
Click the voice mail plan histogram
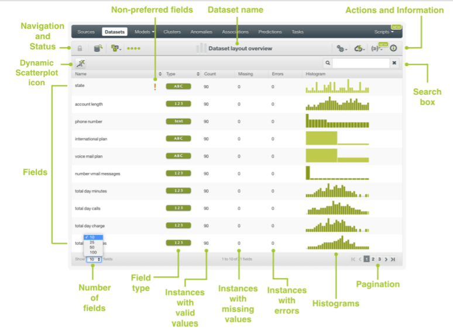338,155
